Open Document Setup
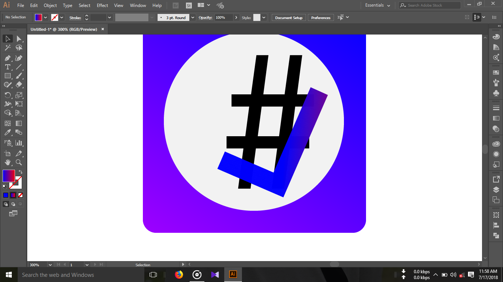This screenshot has width=503, height=282. (288, 17)
